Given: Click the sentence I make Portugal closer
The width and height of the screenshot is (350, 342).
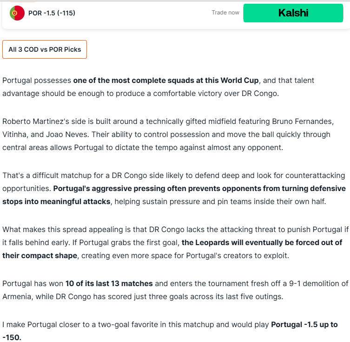Looking at the screenshot, I should tap(170, 331).
